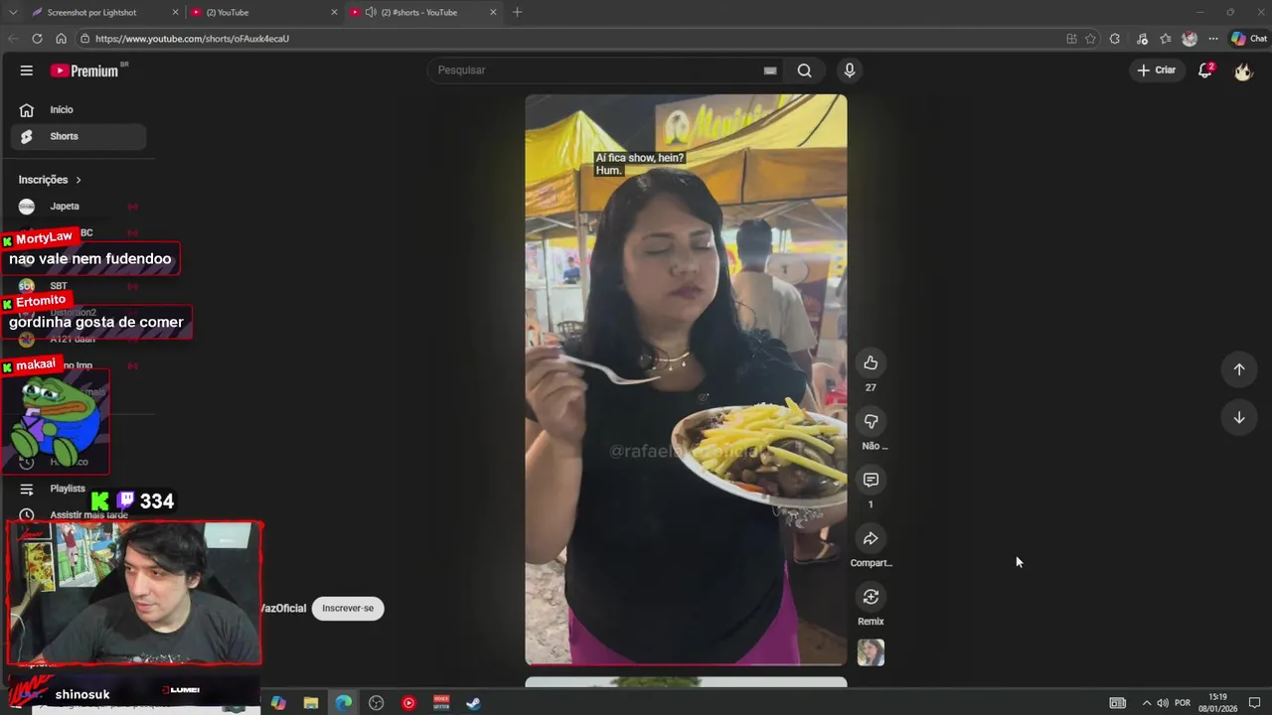Open the on-screen keyboard in search box

(769, 71)
